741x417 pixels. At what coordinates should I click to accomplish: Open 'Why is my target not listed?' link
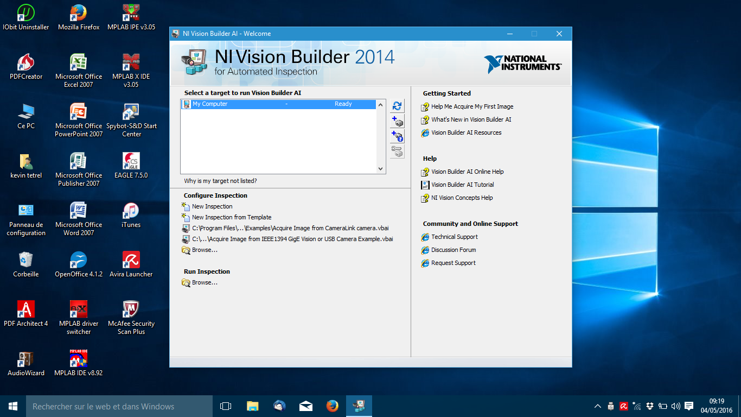coord(220,181)
